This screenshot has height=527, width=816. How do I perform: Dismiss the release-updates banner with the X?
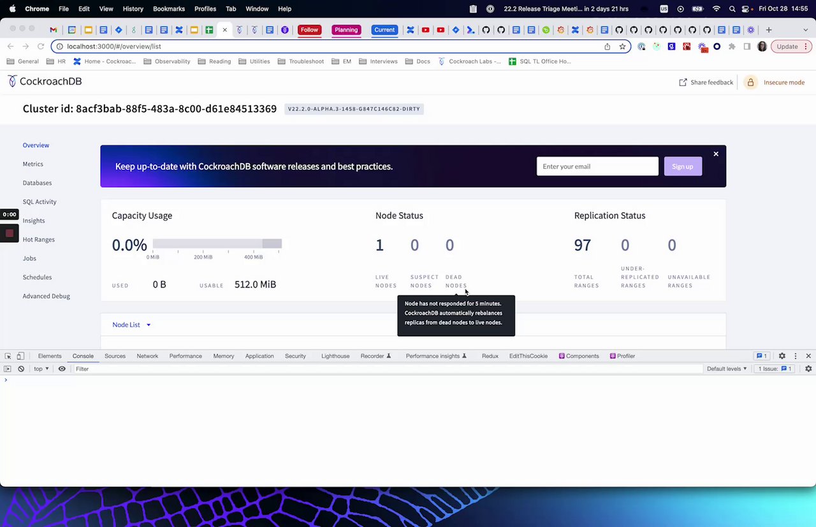point(716,154)
